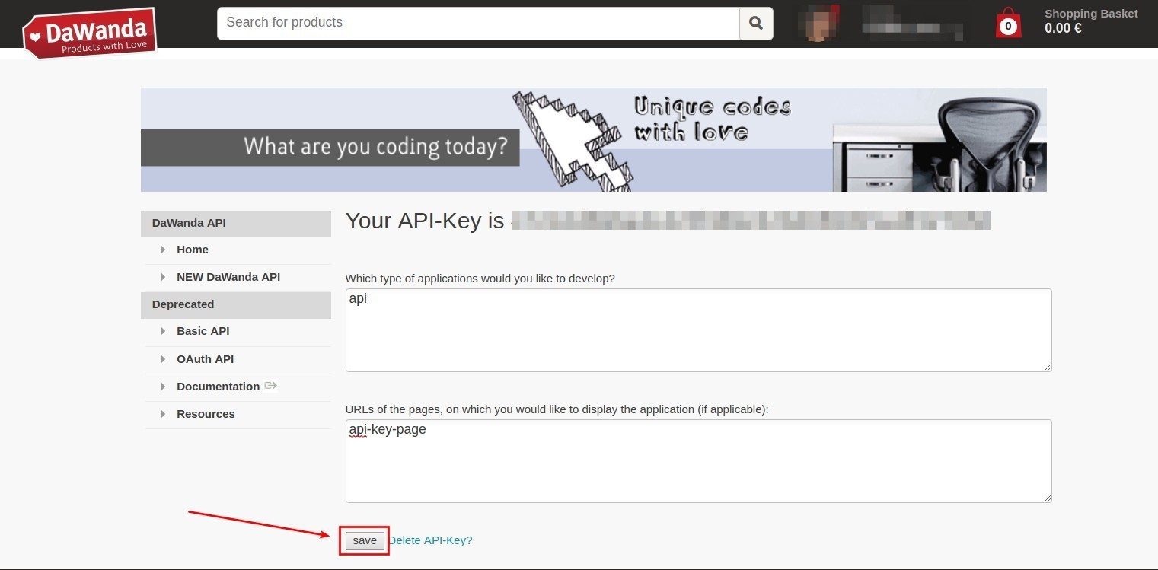Viewport: 1158px width, 570px height.
Task: Open the shopping basket bag icon
Action: click(1008, 24)
